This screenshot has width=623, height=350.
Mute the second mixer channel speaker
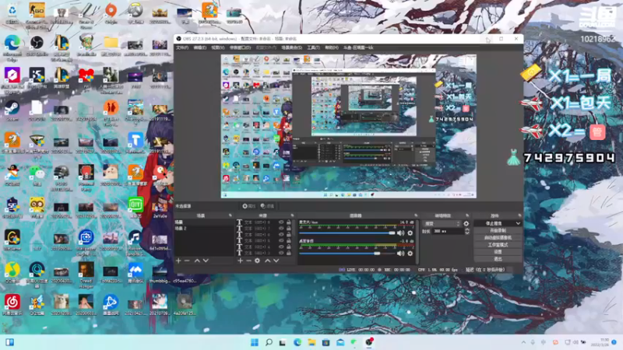click(x=400, y=254)
